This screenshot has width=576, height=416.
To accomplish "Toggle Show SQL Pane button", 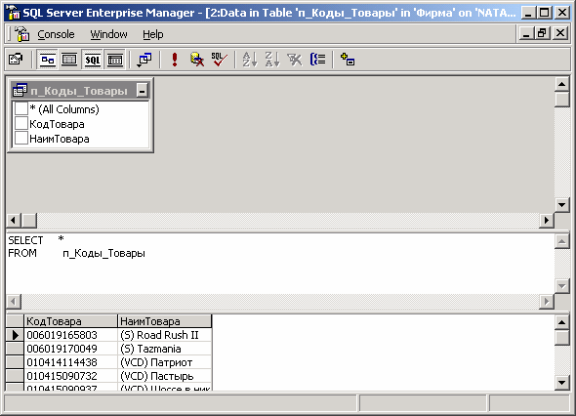I will click(92, 60).
